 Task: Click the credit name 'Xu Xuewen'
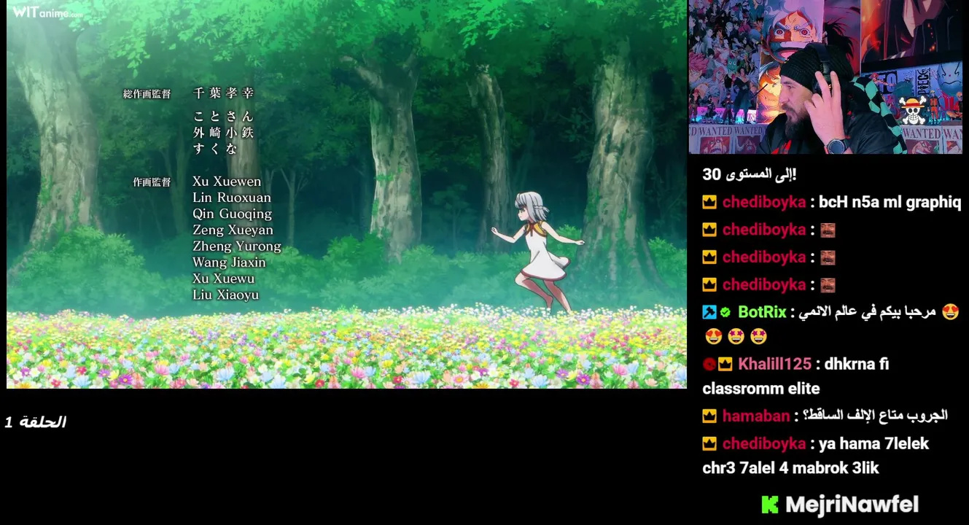227,182
